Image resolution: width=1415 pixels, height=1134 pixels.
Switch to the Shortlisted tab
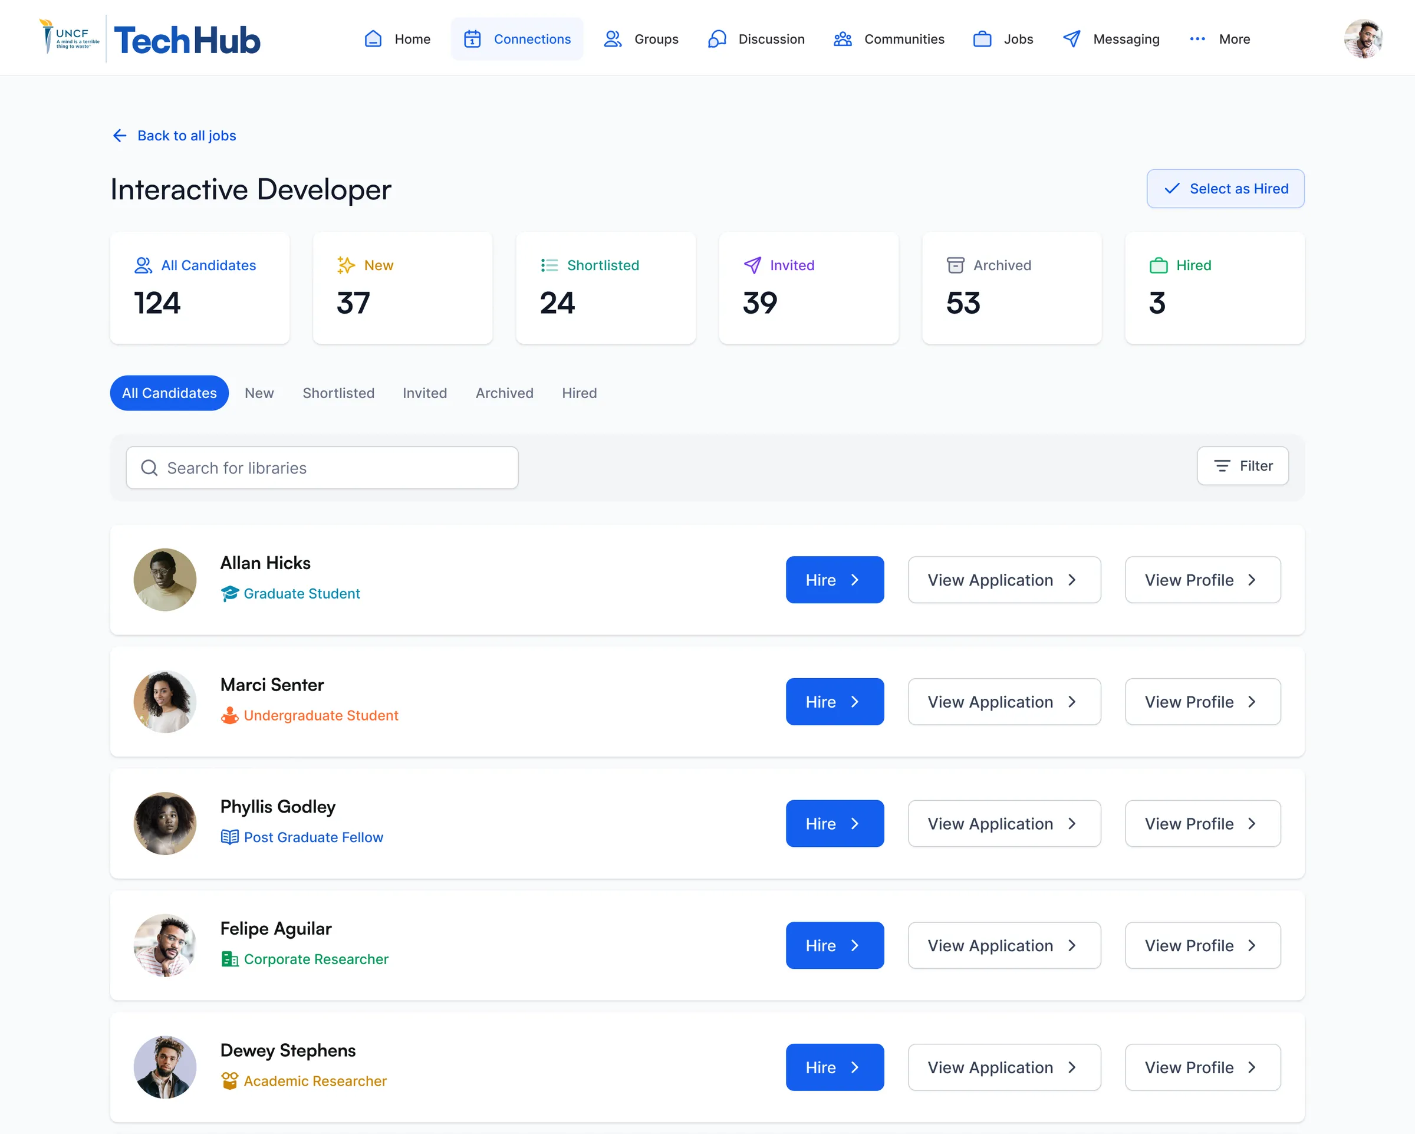[x=338, y=393]
